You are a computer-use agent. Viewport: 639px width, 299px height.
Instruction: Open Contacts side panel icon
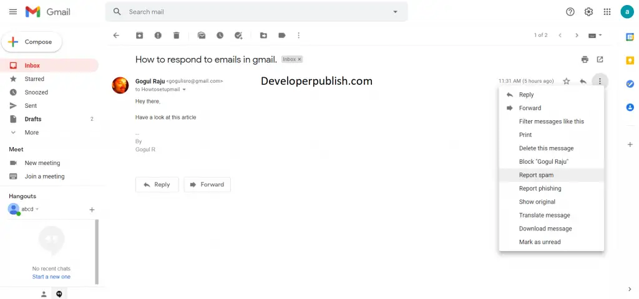(x=630, y=107)
